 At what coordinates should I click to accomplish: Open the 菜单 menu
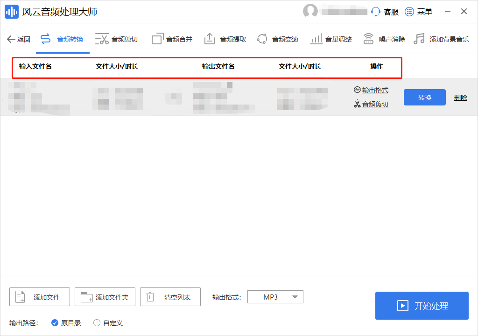click(x=418, y=12)
